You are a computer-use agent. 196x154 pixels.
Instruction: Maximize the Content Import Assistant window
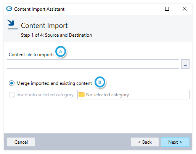(167, 9)
